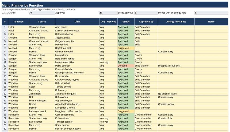The image size is (230, 132).
Task: Select the Fish amritsari cell
Action: tap(77, 118)
